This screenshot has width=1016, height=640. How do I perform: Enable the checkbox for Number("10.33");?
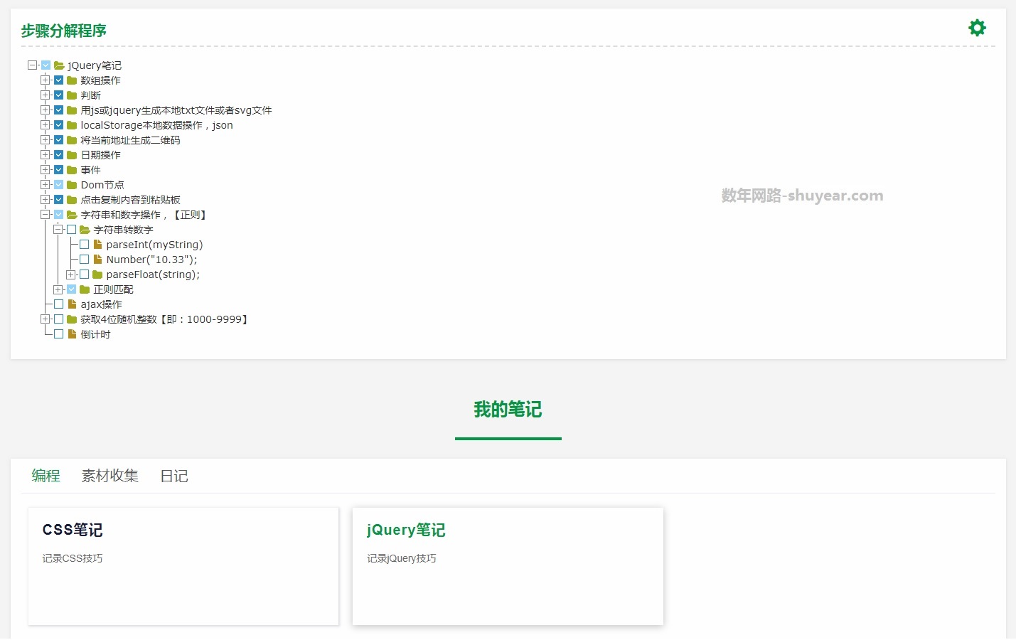[x=84, y=259]
